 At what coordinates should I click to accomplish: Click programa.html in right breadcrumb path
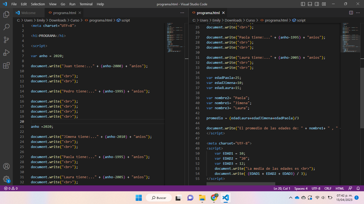[x=274, y=20]
